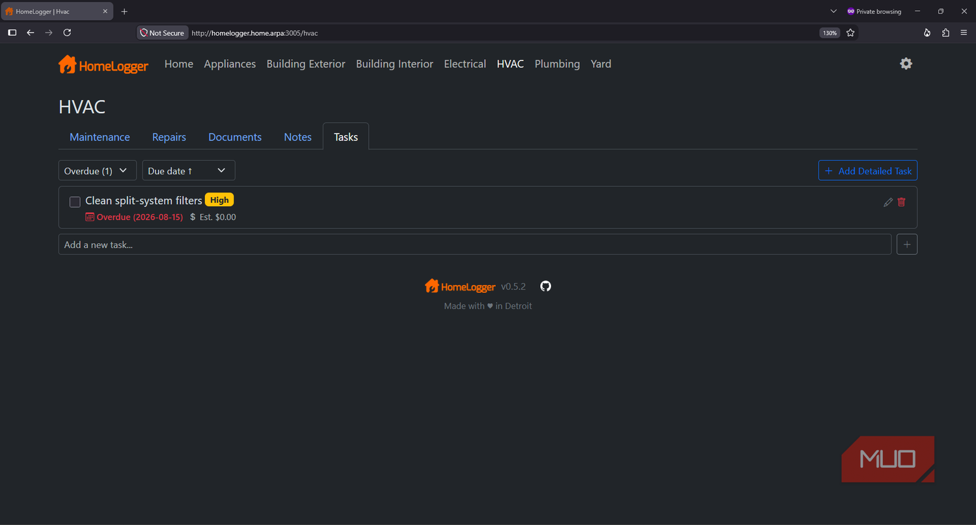Open the Documents tab

click(x=235, y=137)
